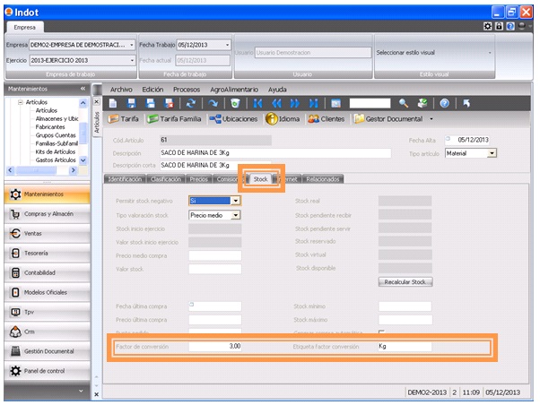
Task: Expand the Permitir stock negativo dropdown
Action: click(x=236, y=201)
